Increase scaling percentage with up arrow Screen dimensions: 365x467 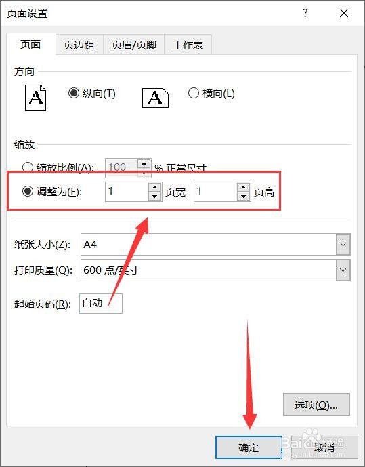[144, 164]
